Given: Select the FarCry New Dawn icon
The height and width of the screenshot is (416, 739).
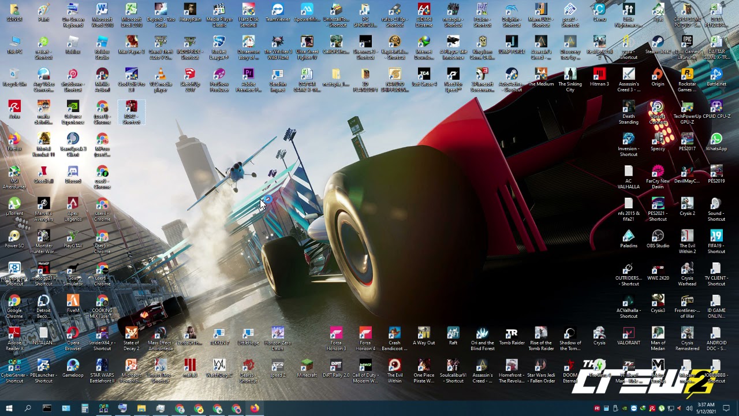Looking at the screenshot, I should point(658,177).
